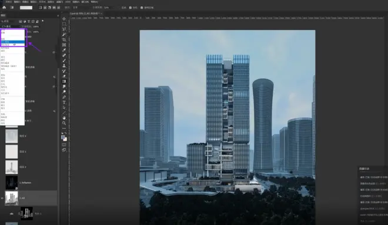Toggle the Dither checkbox in options bar
This screenshot has height=225, width=388.
pyautogui.click(x=131, y=8)
